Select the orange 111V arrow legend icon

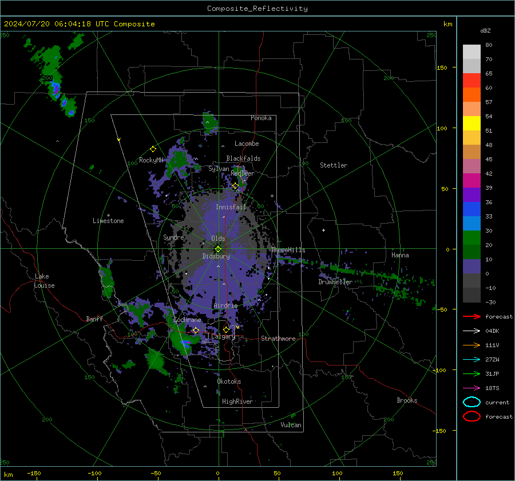point(472,345)
